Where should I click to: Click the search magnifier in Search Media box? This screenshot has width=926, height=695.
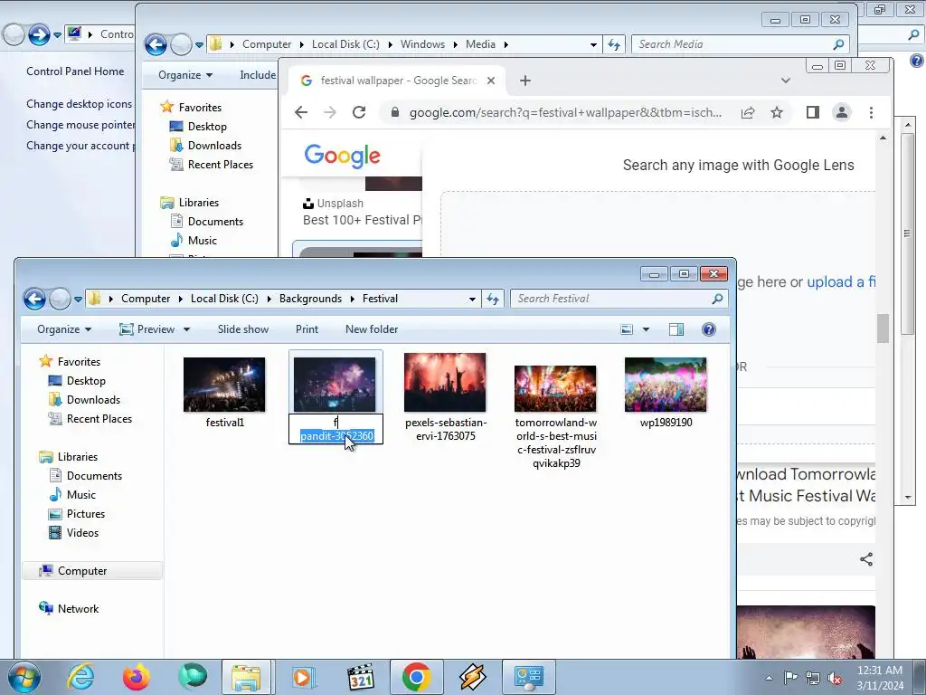tap(838, 44)
